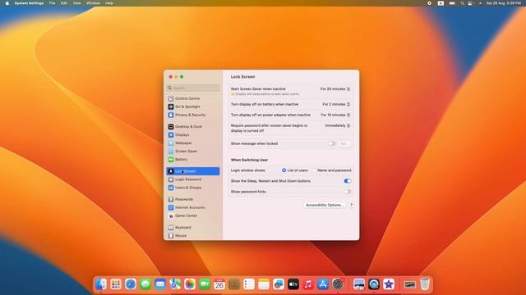Image resolution: width=526 pixels, height=295 pixels.
Task: Open Photos from the Dock
Action: [x=190, y=284]
